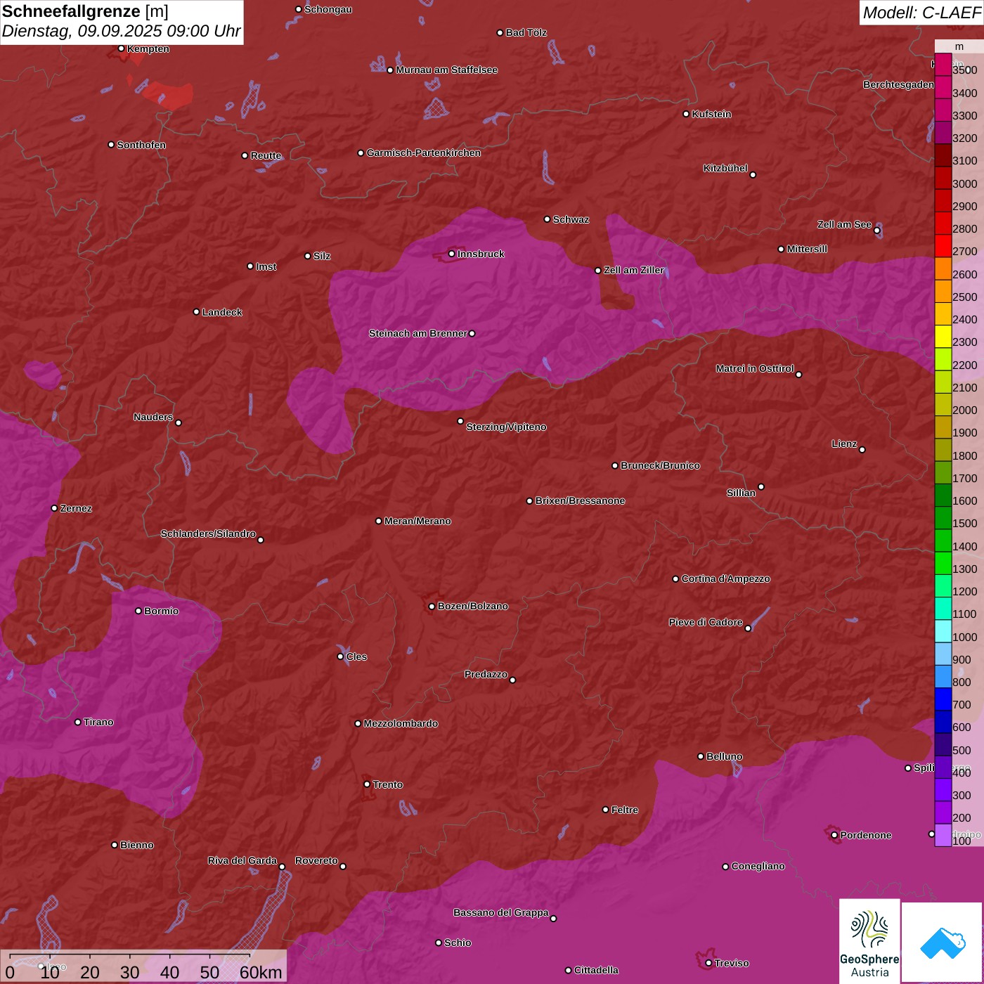Click the Schneefallgrenze [m] title
This screenshot has width=984, height=984.
85,11
